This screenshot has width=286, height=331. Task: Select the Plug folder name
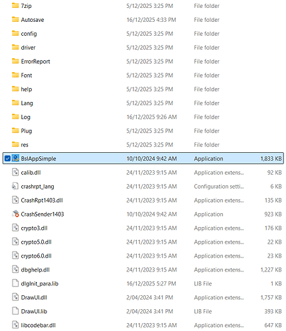(27, 131)
